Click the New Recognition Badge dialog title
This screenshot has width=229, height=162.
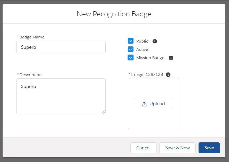[114, 14]
